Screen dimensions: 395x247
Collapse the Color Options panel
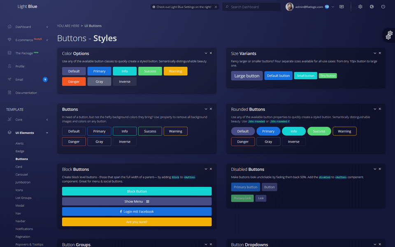tap(206, 53)
